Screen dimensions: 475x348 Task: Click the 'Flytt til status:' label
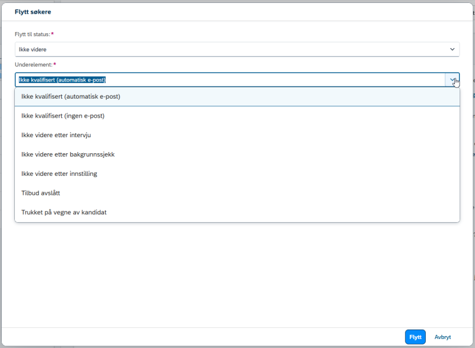[x=33, y=34]
